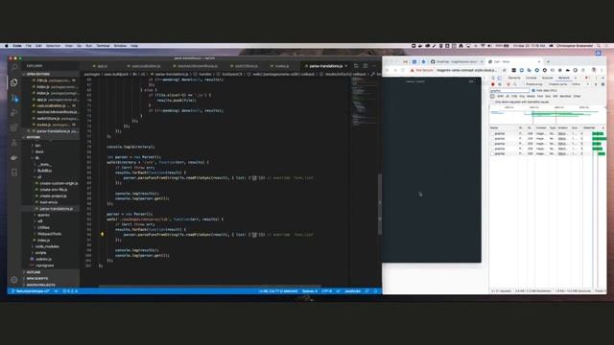Click the bookmark star in Chrome address bar

pos(505,70)
